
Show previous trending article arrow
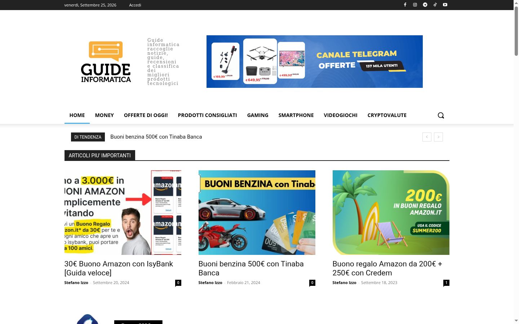pos(427,137)
